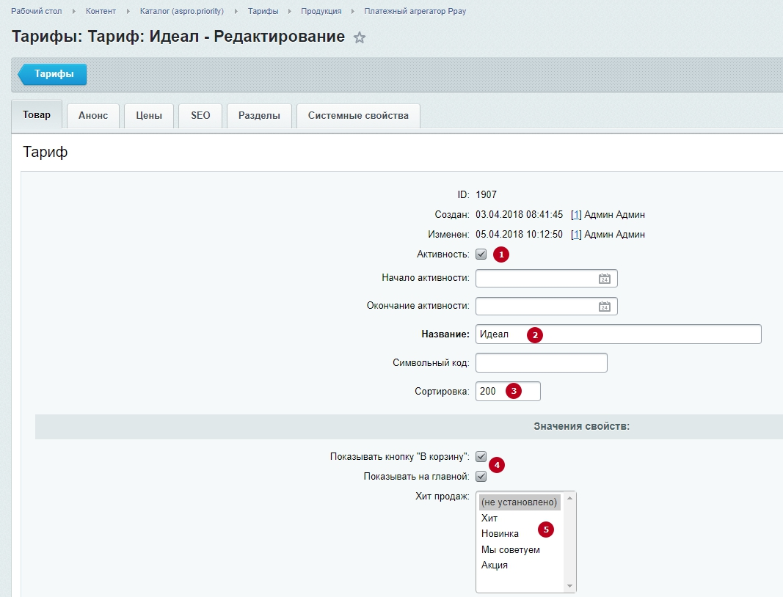Switch to the Товар tab
The height and width of the screenshot is (597, 783).
click(37, 115)
